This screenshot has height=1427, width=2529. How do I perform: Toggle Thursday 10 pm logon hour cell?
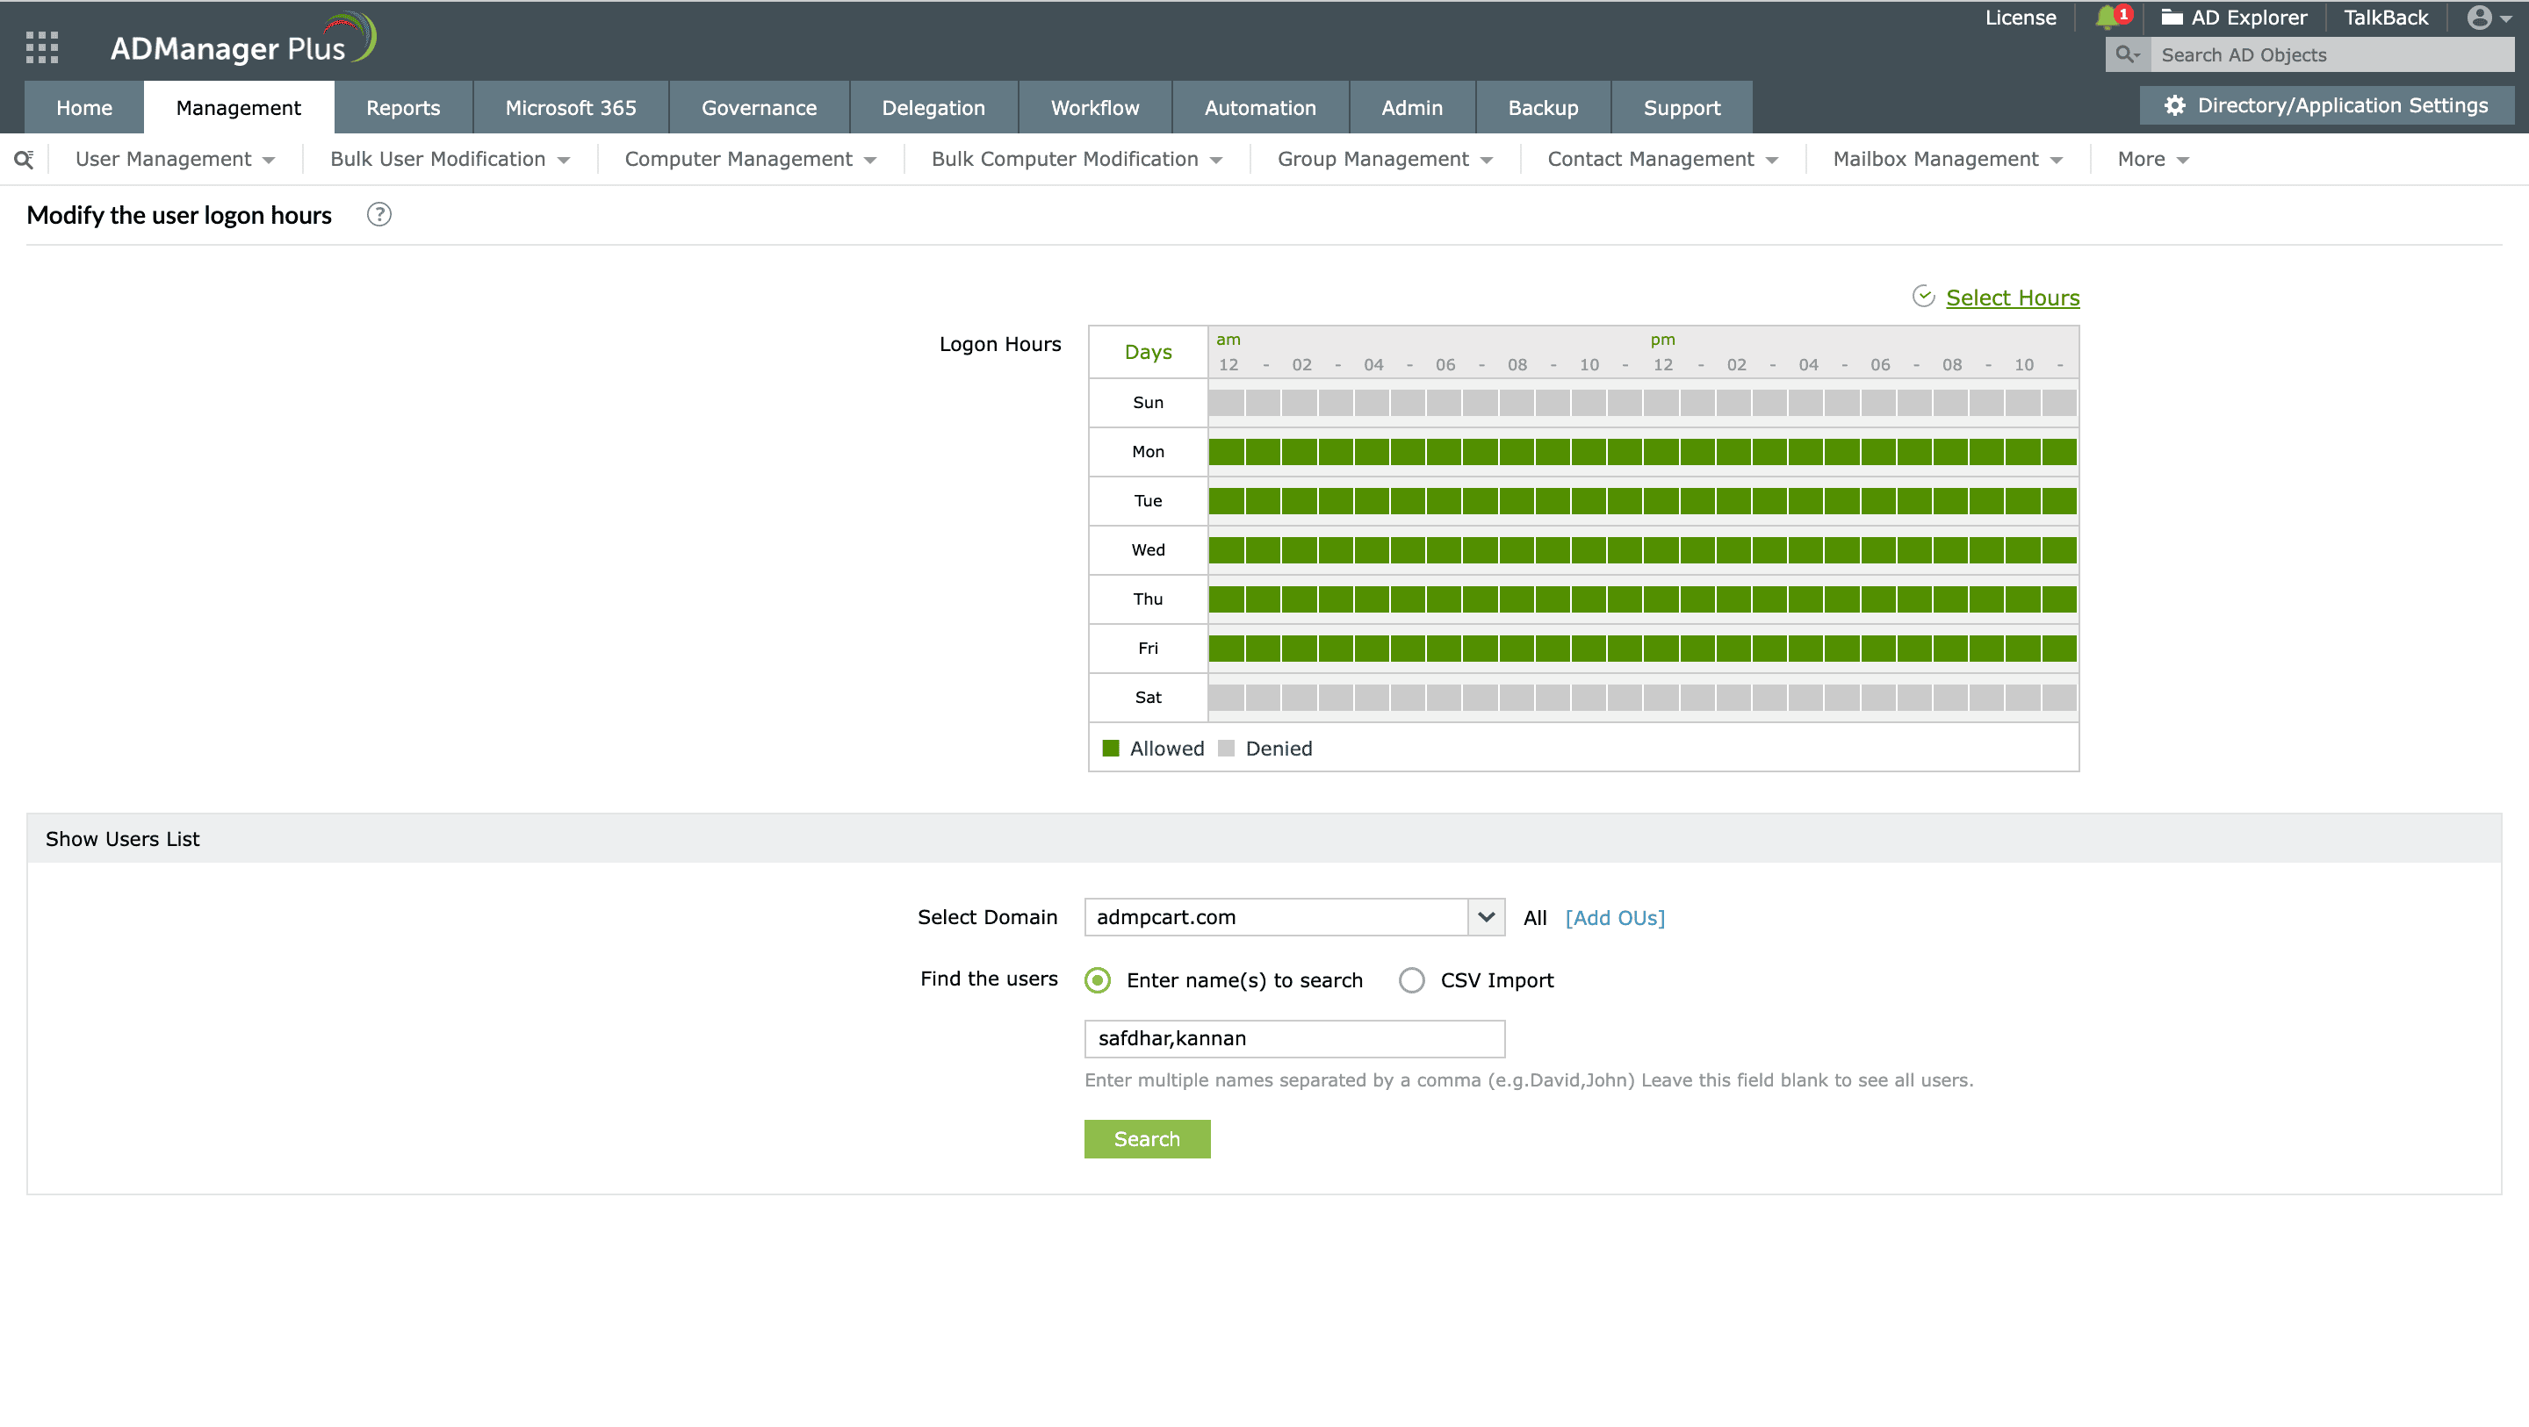[x=2023, y=599]
